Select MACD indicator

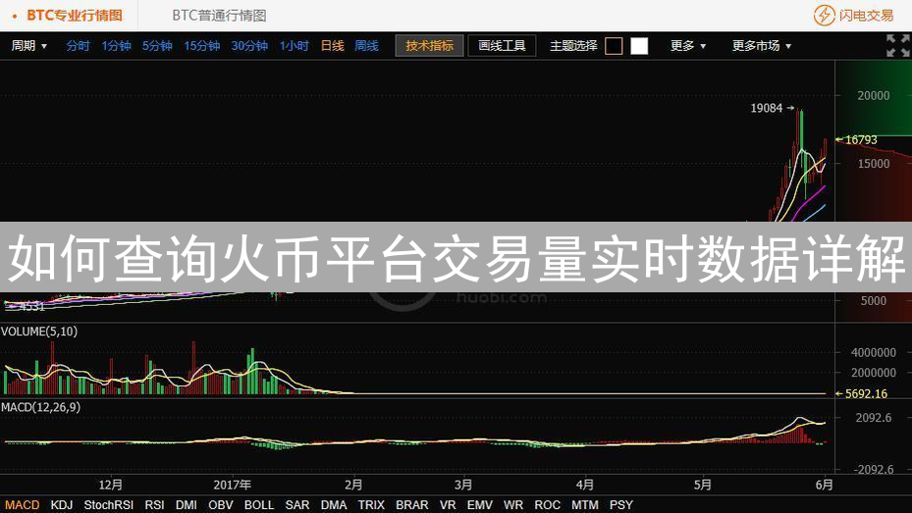[23, 505]
